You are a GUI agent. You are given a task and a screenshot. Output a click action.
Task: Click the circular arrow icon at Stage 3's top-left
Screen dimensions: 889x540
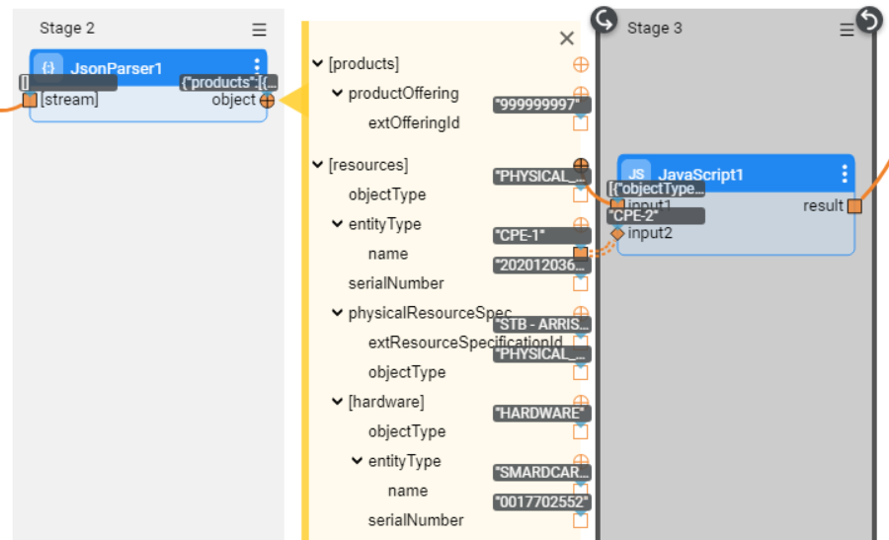(x=604, y=20)
